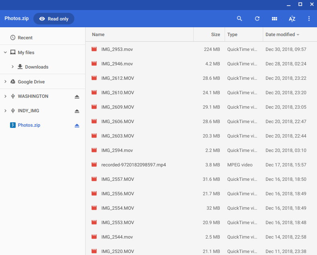
Task: Click the Recent clock icon
Action: click(x=13, y=38)
